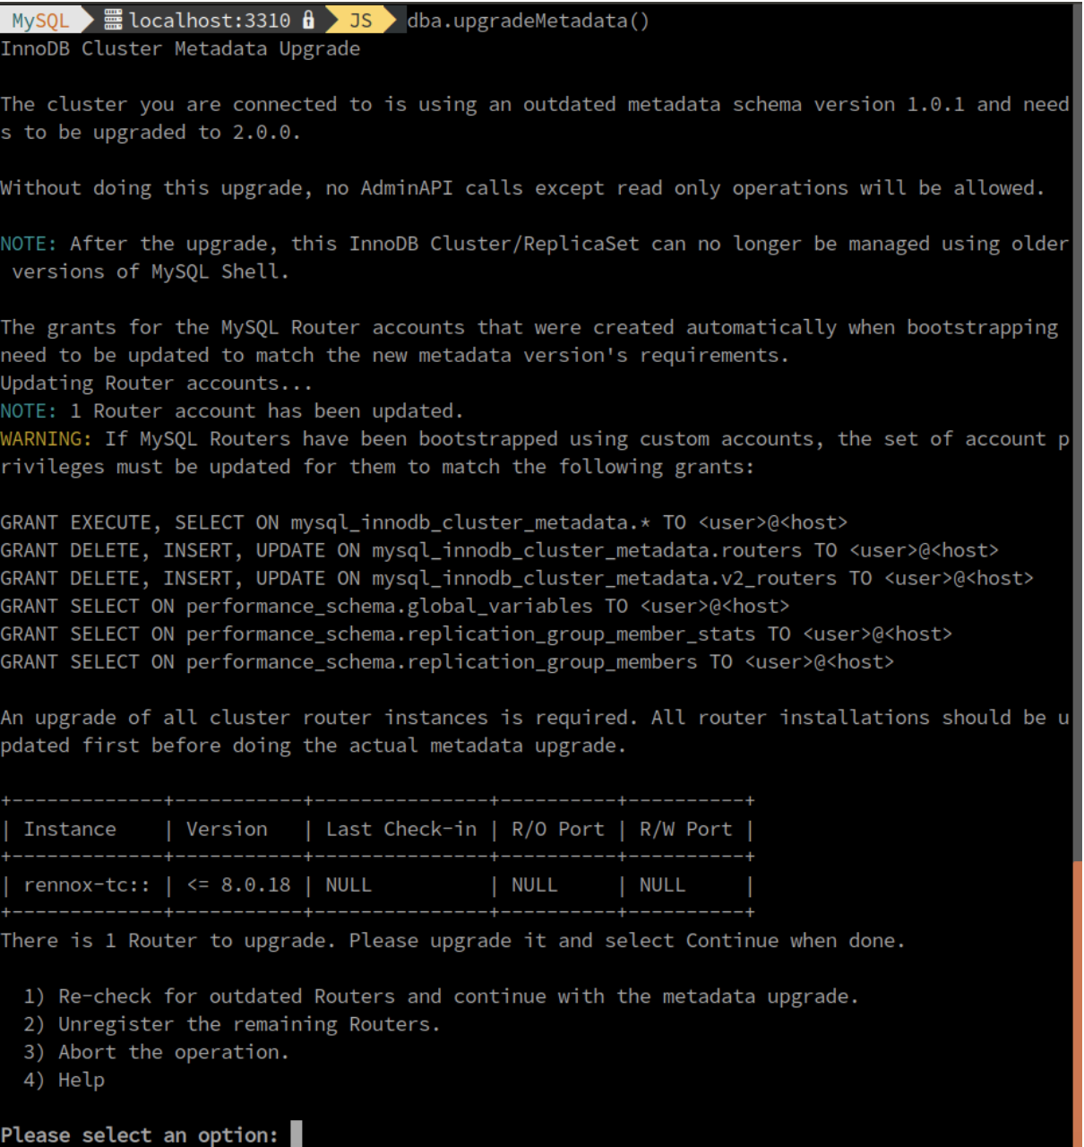Screen dimensions: 1084x1147
Task: Click the GRANT line for v2_routers
Action: pyautogui.click(x=517, y=578)
